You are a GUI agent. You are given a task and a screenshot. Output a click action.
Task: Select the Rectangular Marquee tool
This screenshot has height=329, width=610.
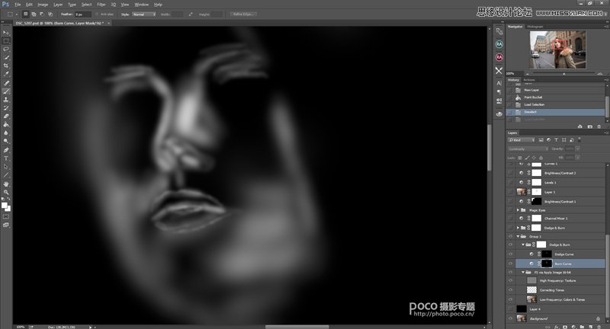click(6, 40)
